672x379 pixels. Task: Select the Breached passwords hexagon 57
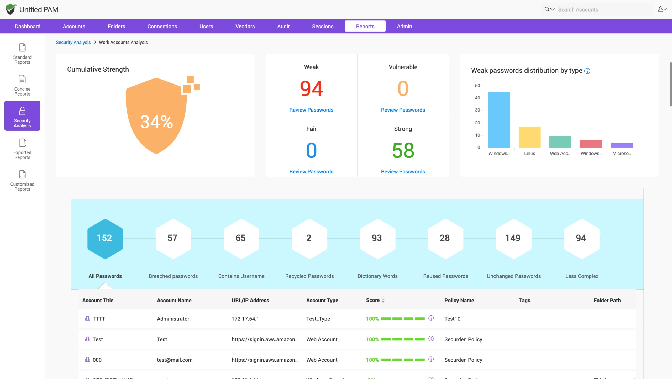[x=173, y=239]
